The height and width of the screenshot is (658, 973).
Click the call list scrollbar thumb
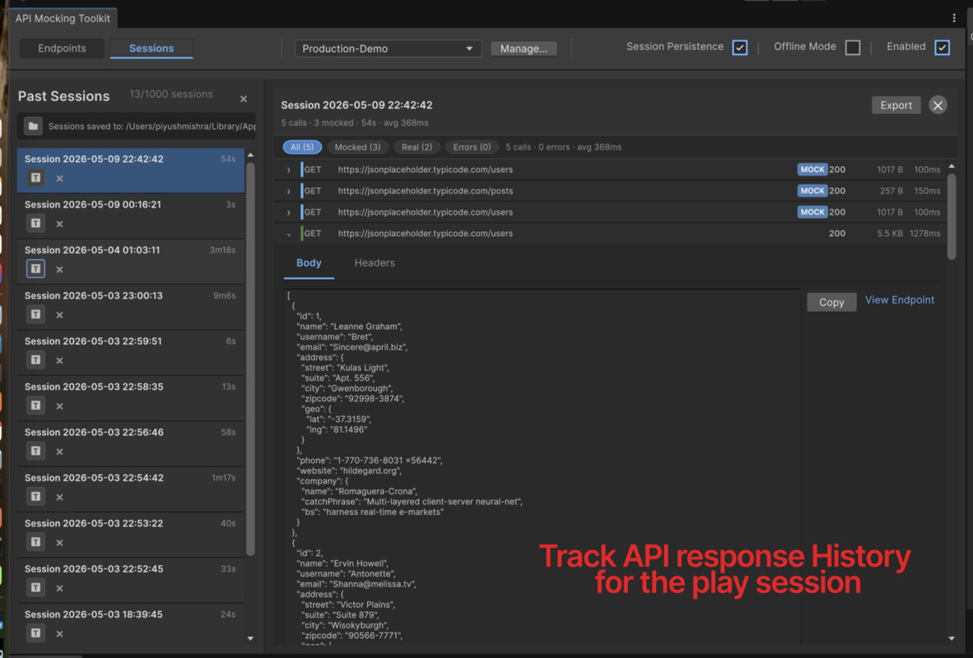point(952,215)
